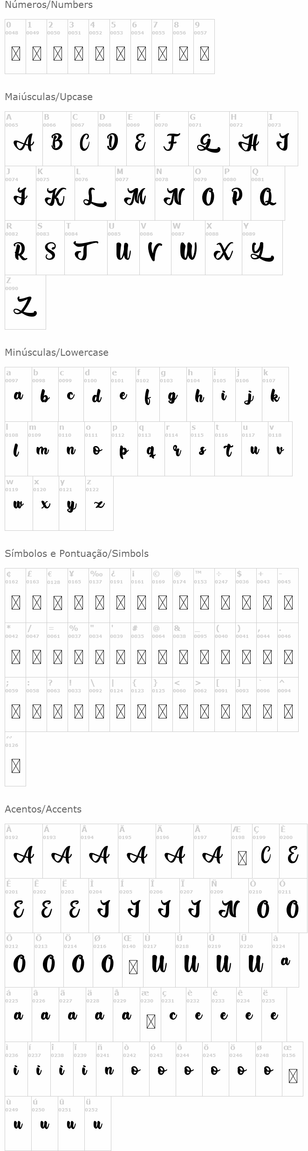This screenshot has width=308, height=1151.
Task: Select the uppercase Ñ accent glyph (0209)
Action: coord(229,905)
